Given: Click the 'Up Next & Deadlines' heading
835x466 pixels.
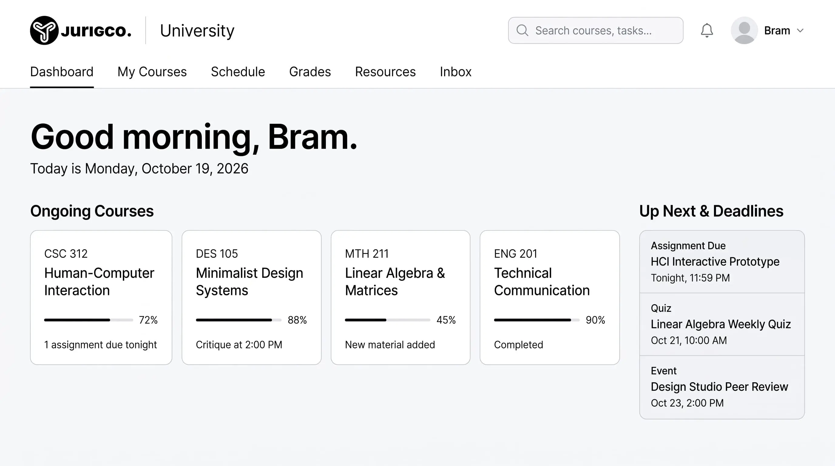Looking at the screenshot, I should (x=711, y=211).
